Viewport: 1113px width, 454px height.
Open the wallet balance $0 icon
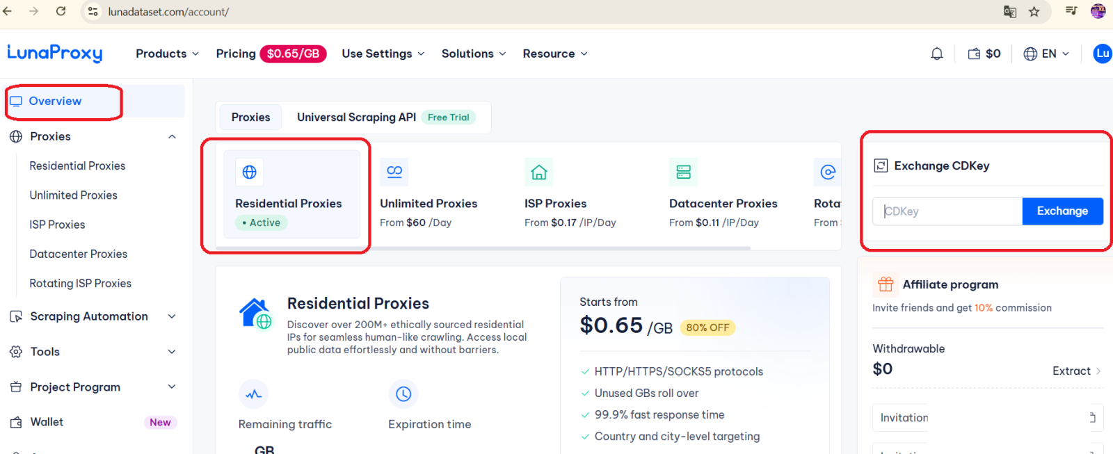click(x=984, y=54)
